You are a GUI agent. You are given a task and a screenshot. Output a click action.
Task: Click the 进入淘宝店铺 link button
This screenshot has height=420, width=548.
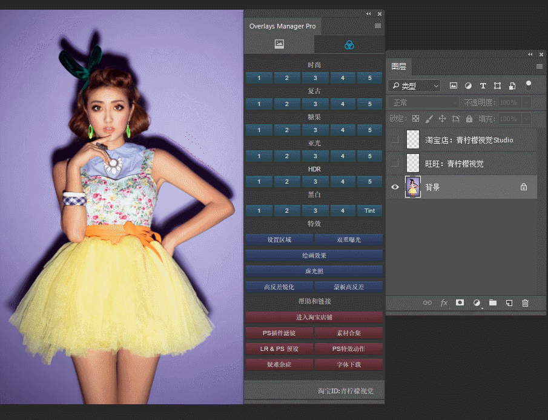pos(314,317)
